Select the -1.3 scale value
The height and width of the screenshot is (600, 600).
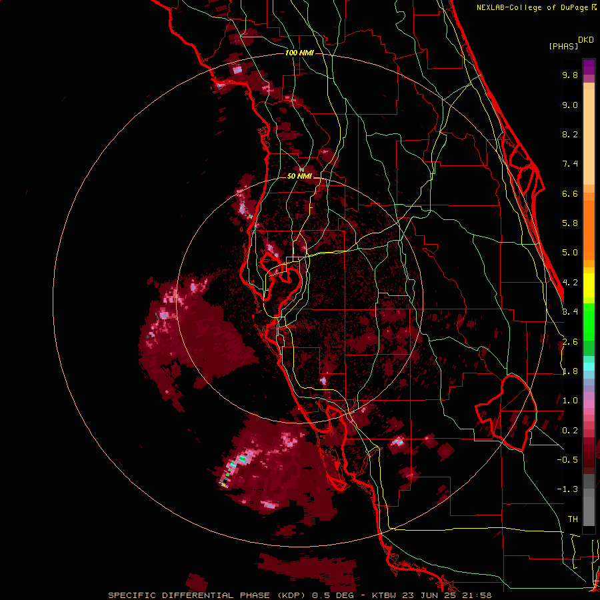point(567,489)
